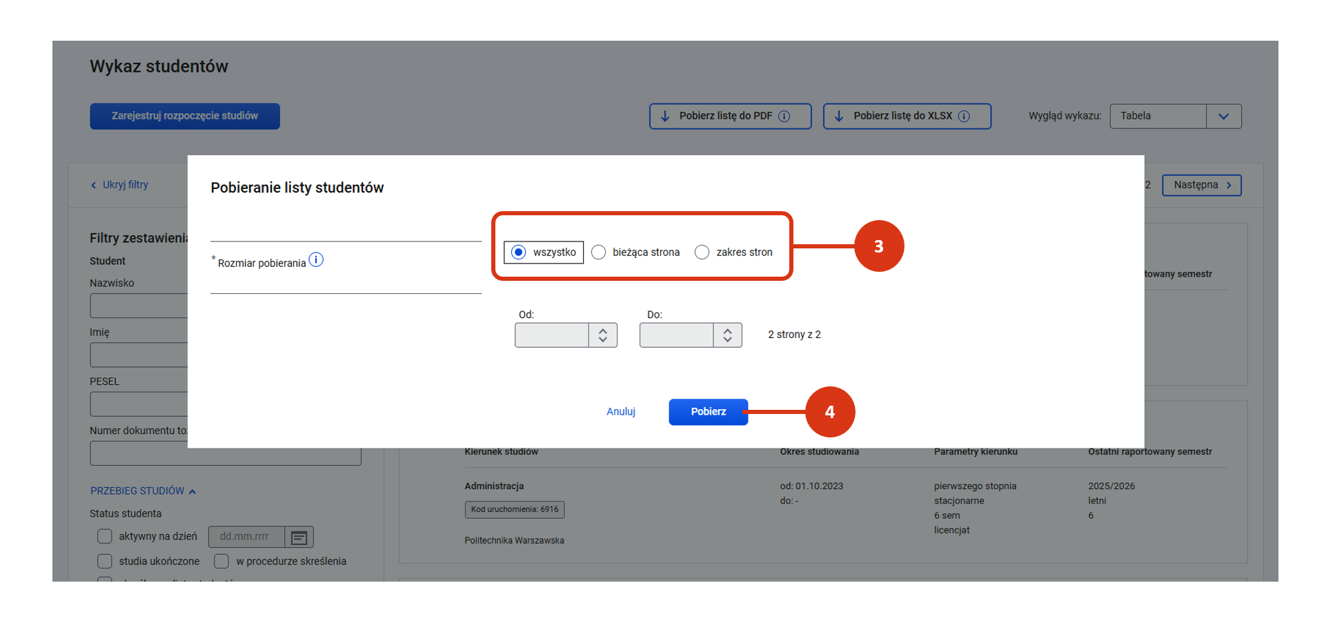
Task: Click the Do page number stepper arrows
Action: pos(728,335)
